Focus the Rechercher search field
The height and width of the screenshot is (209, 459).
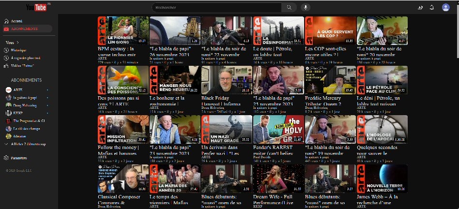pos(216,8)
